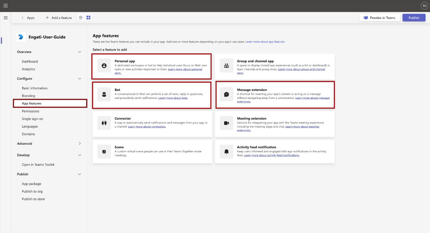Open Learn more about message extensions link

pos(312,98)
